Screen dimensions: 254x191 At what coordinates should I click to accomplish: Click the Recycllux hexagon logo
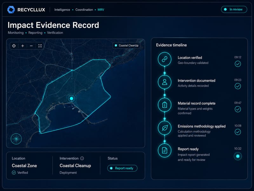pos(11,10)
